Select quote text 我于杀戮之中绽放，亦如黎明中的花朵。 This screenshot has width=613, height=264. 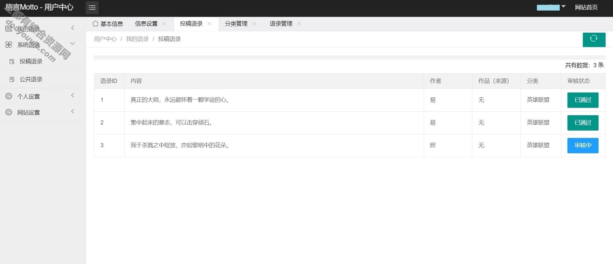tap(181, 145)
